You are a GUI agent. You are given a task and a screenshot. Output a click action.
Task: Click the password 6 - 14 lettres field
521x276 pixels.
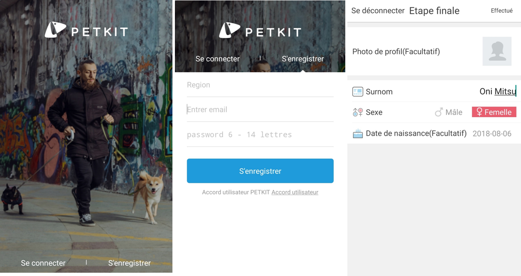tap(260, 135)
